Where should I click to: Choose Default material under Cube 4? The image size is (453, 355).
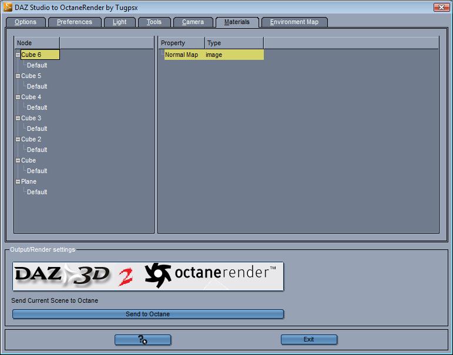point(37,107)
